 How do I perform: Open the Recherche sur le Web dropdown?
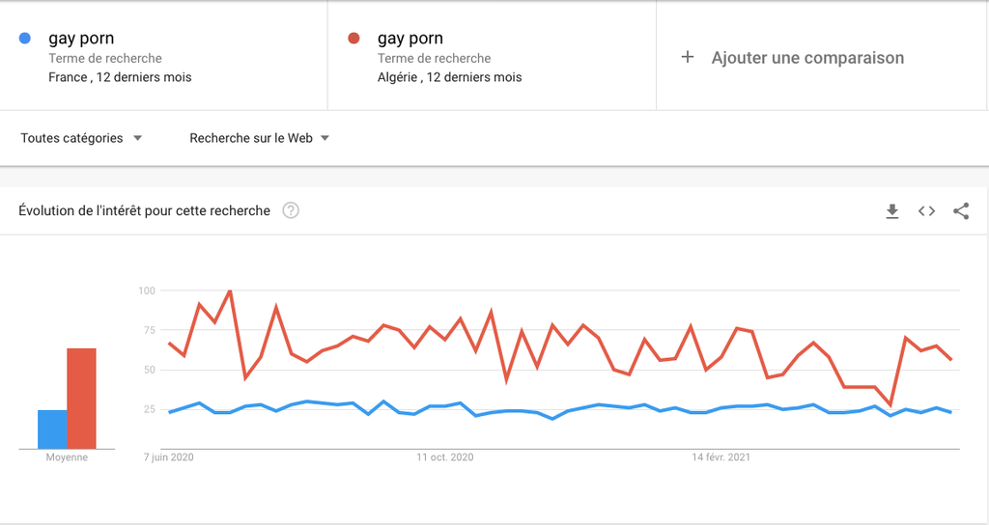(259, 138)
